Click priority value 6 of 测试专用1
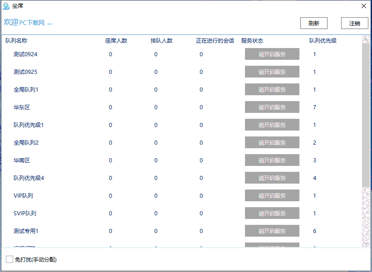Image resolution: width=372 pixels, height=272 pixels. 314,231
